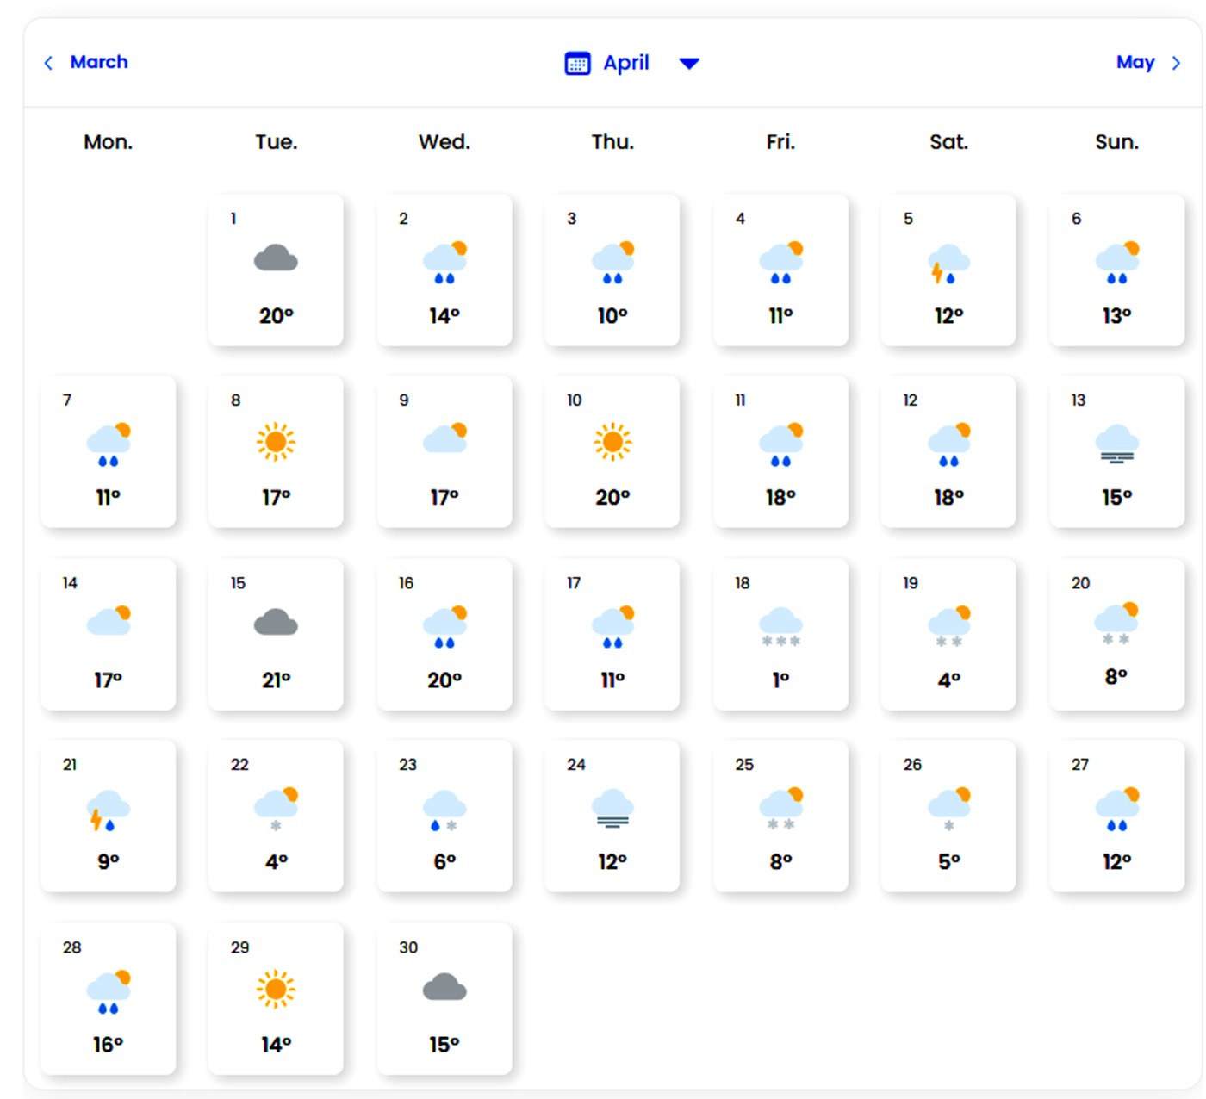The height and width of the screenshot is (1099, 1206).
Task: Select the April 10 temperature 20°
Action: tap(612, 498)
